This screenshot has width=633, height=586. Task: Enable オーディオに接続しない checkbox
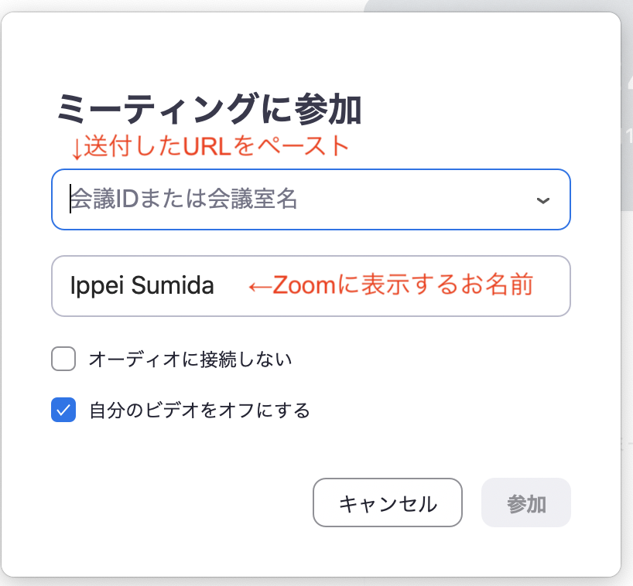(x=63, y=359)
